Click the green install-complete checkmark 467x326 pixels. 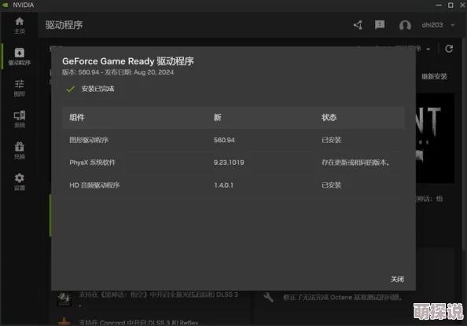[x=71, y=89]
